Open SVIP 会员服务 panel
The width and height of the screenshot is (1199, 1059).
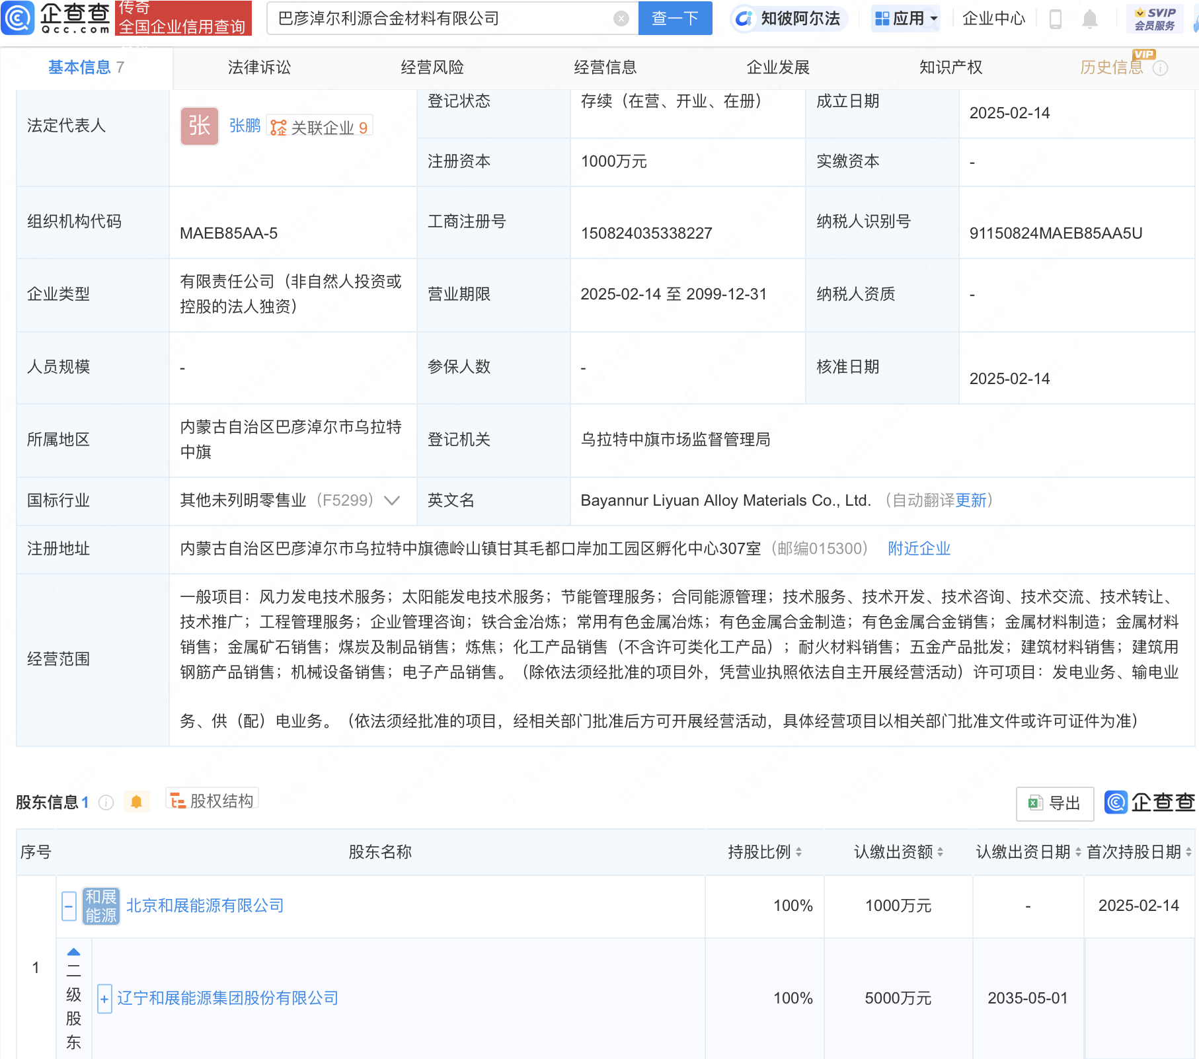[x=1153, y=18]
